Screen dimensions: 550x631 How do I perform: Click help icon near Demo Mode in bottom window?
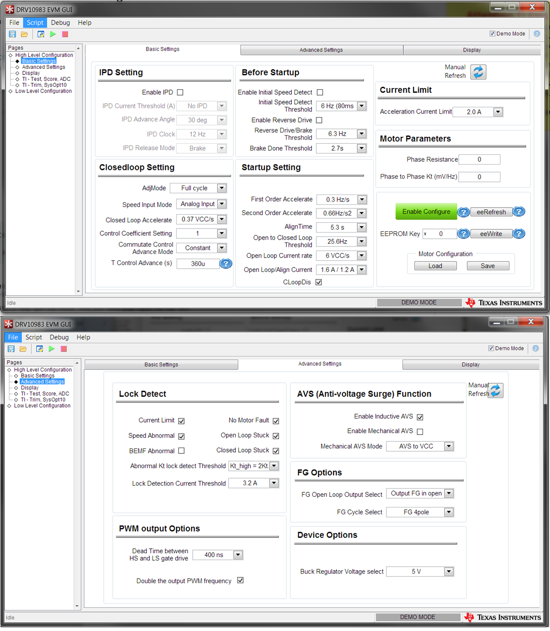tap(536, 348)
